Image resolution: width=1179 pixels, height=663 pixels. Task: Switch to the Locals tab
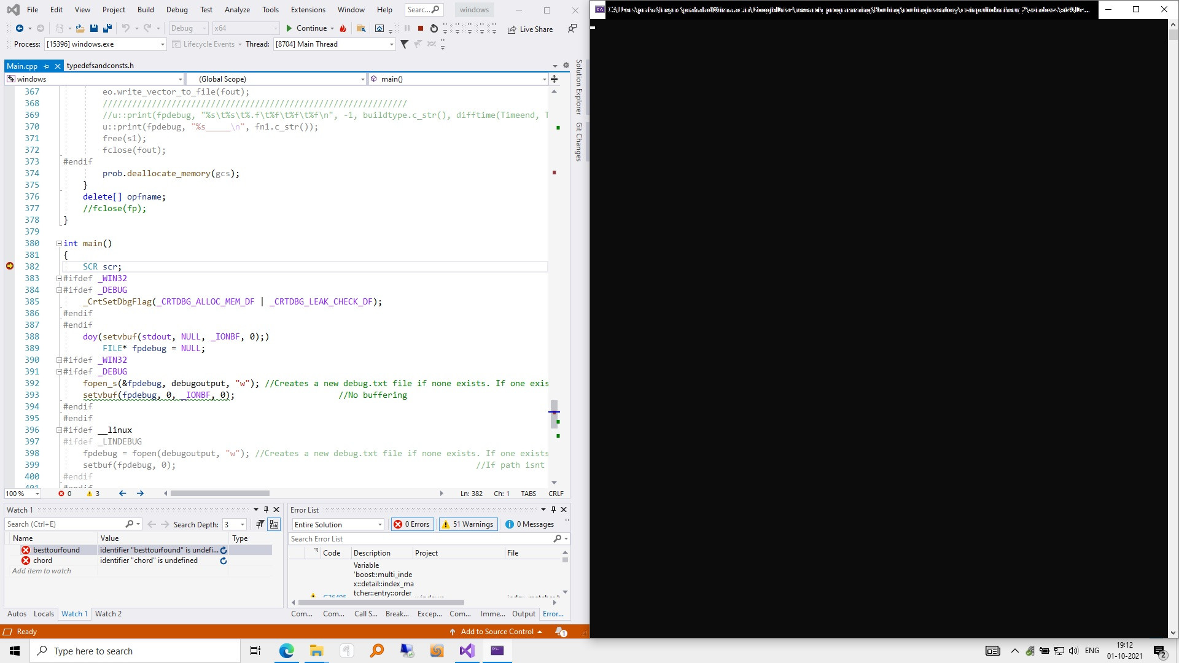(x=44, y=614)
